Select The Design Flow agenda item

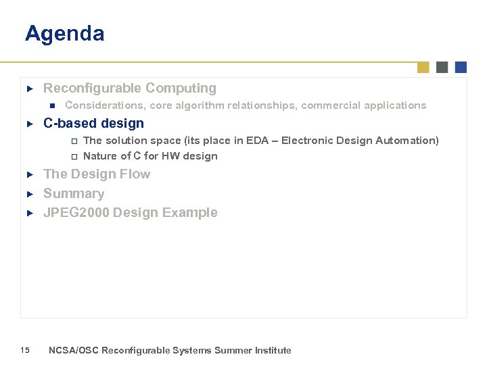97,174
